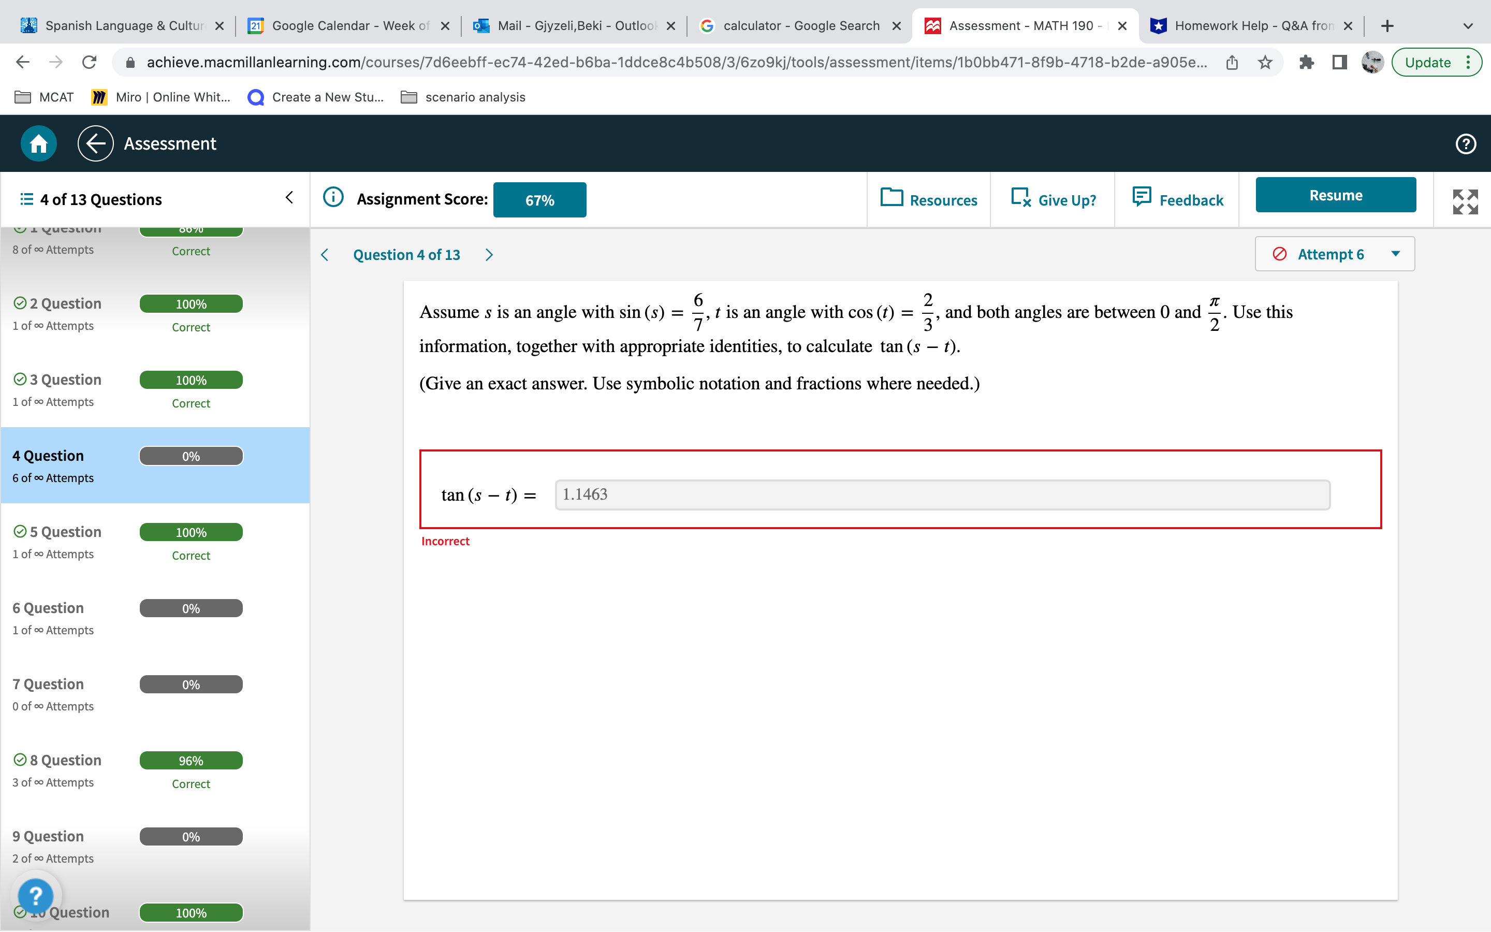The width and height of the screenshot is (1491, 932).
Task: Click the Give Up? option
Action: click(1053, 199)
